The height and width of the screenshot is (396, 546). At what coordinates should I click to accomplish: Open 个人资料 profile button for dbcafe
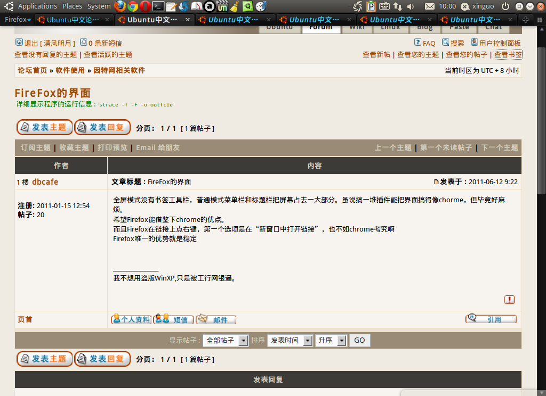[x=131, y=319]
